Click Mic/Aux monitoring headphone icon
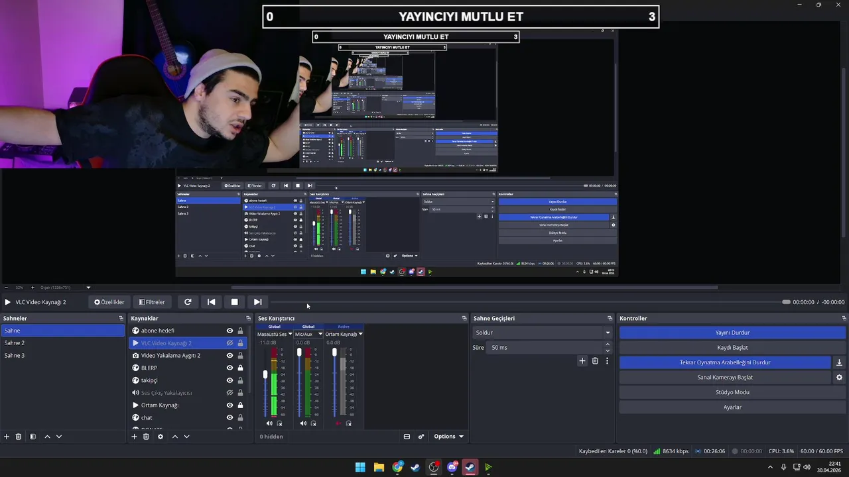Viewport: 849px width, 477px height. (x=313, y=423)
